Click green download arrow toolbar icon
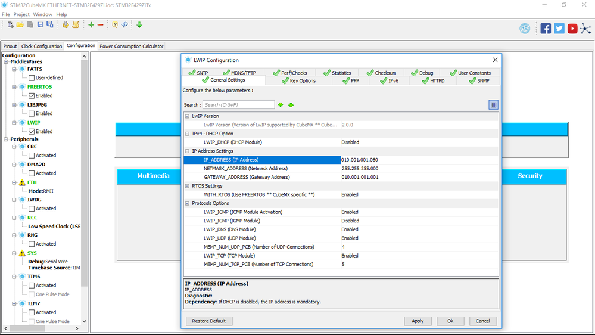595x335 pixels. click(139, 24)
